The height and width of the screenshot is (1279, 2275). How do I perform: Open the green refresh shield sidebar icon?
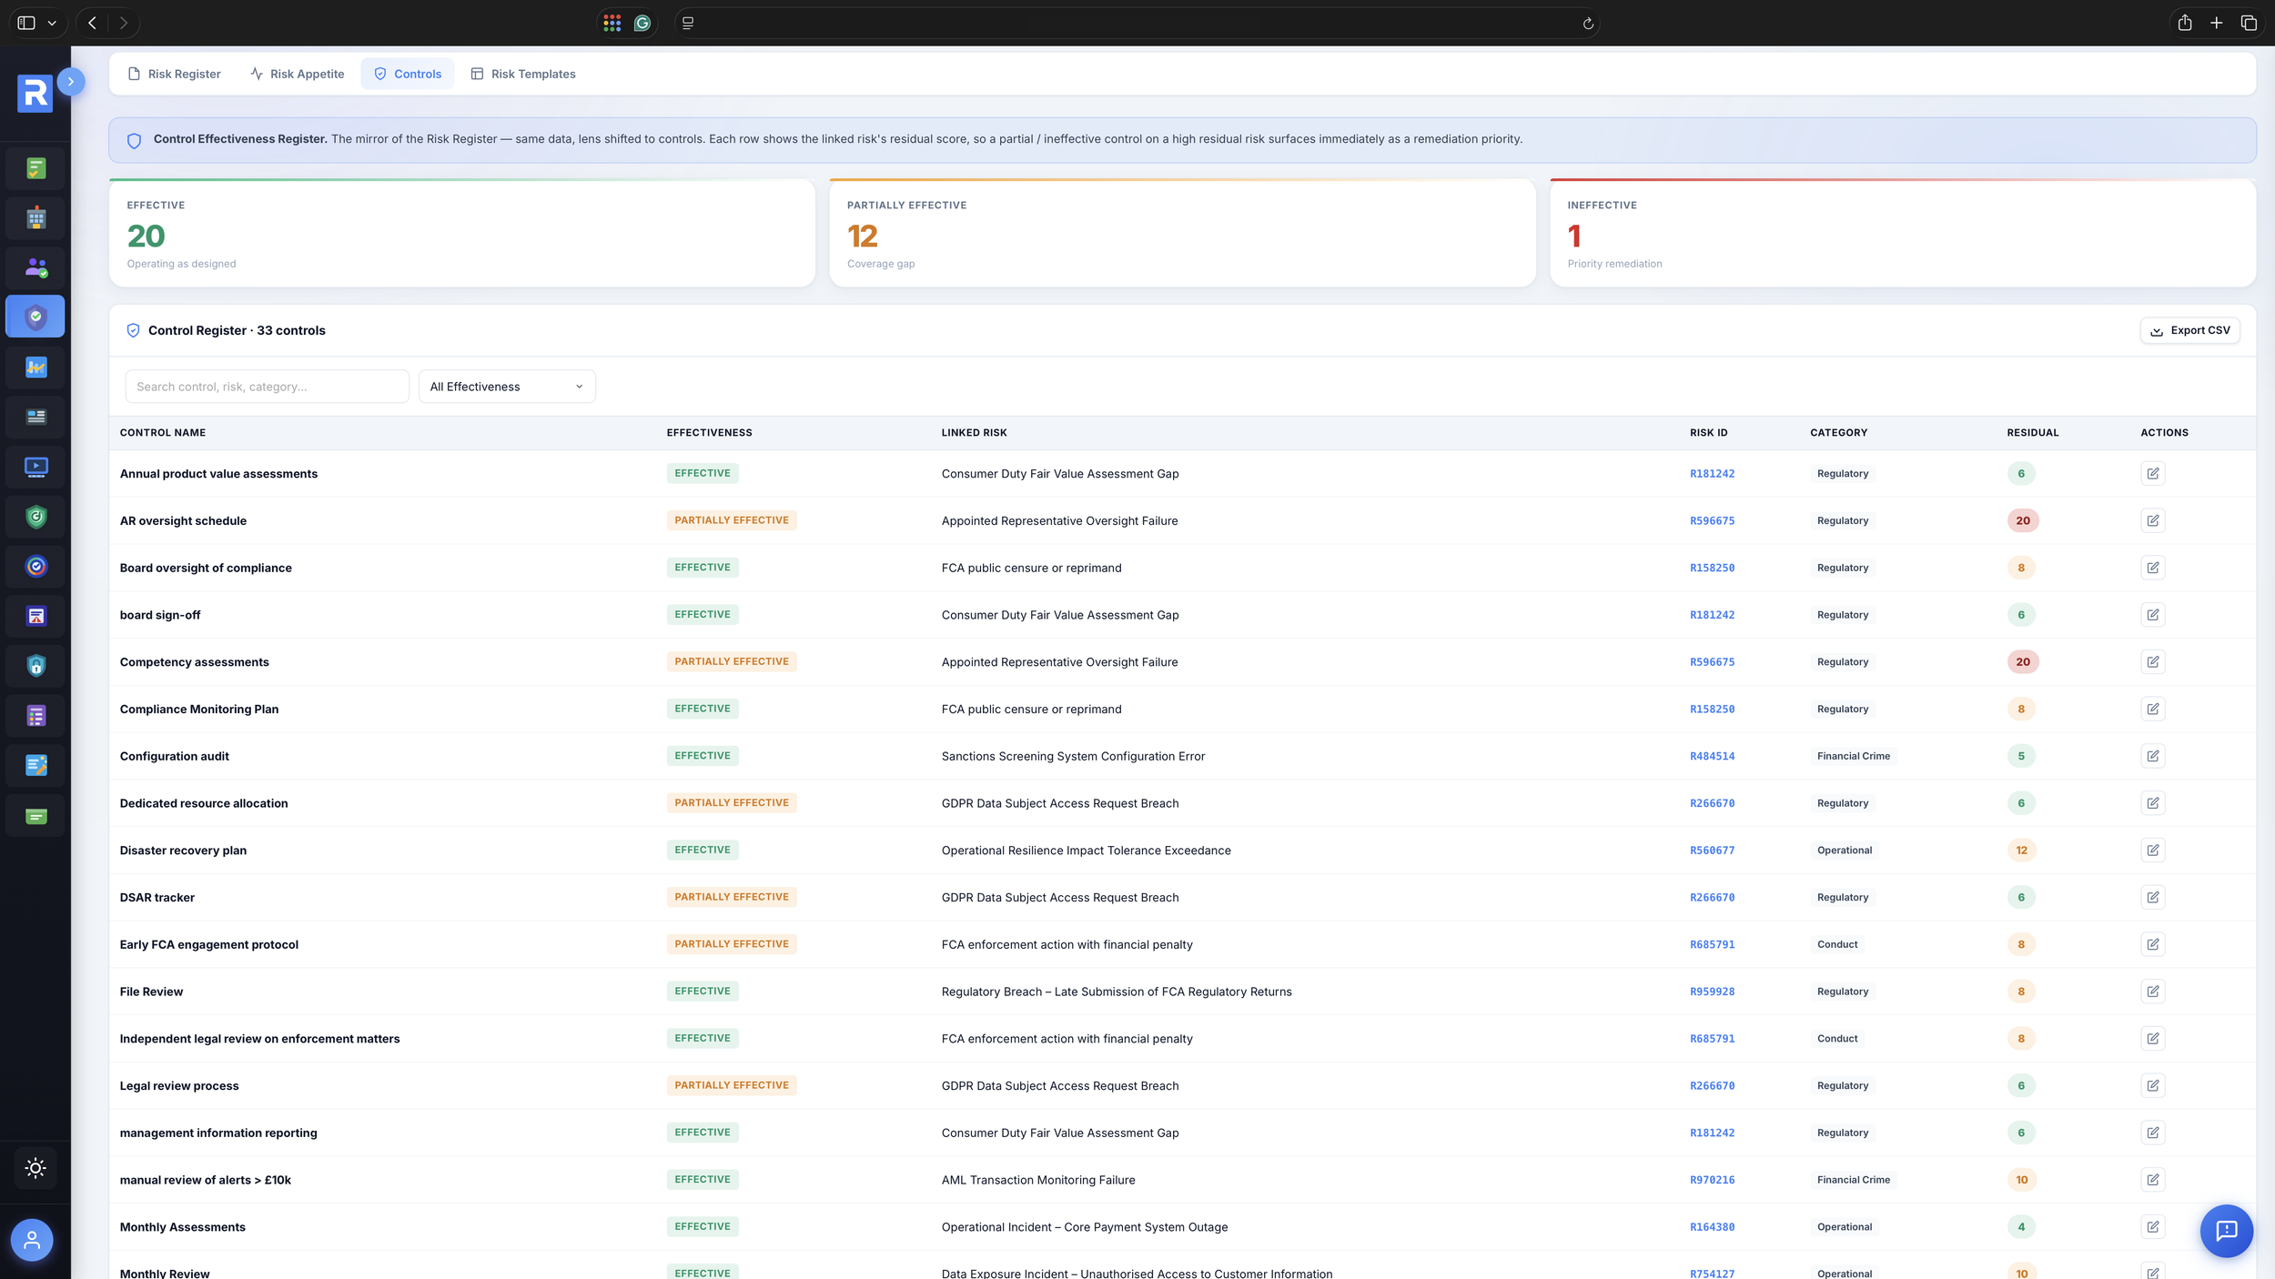[35, 517]
